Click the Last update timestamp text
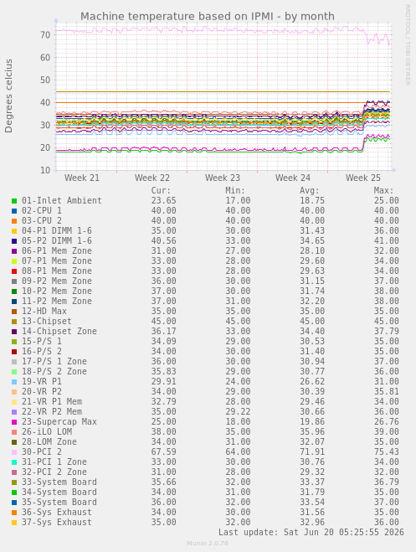 pyautogui.click(x=311, y=532)
